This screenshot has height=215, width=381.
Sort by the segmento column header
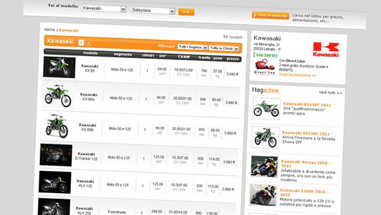[123, 55]
